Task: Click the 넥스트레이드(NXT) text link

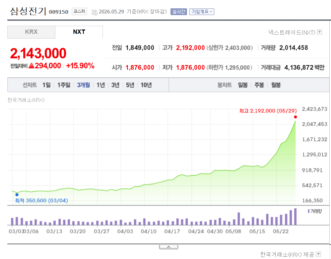Action: click(292, 32)
